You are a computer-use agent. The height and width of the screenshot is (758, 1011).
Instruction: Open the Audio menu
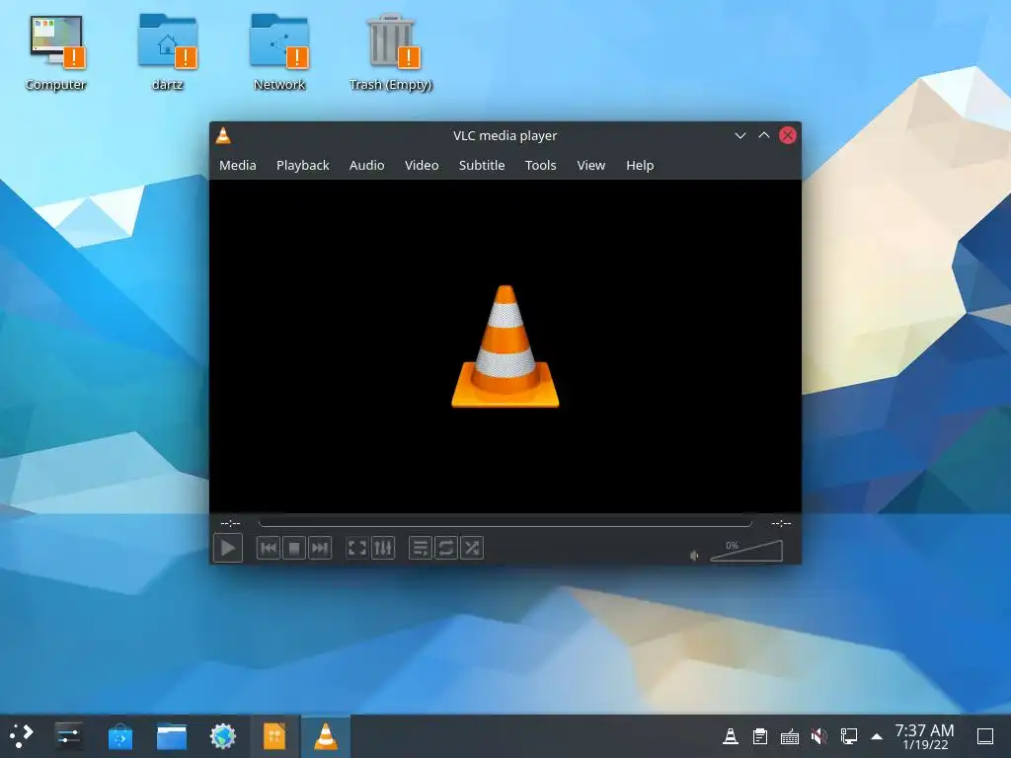click(367, 165)
